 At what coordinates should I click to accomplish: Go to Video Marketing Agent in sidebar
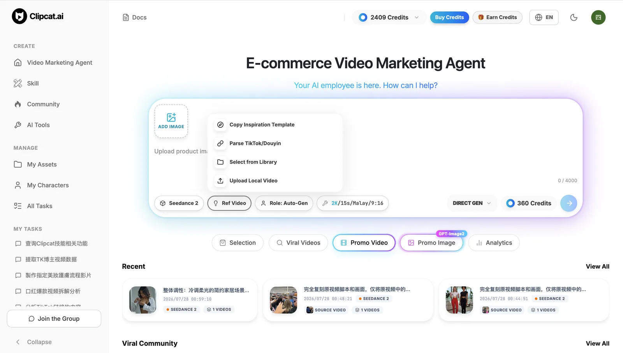pyautogui.click(x=54, y=63)
